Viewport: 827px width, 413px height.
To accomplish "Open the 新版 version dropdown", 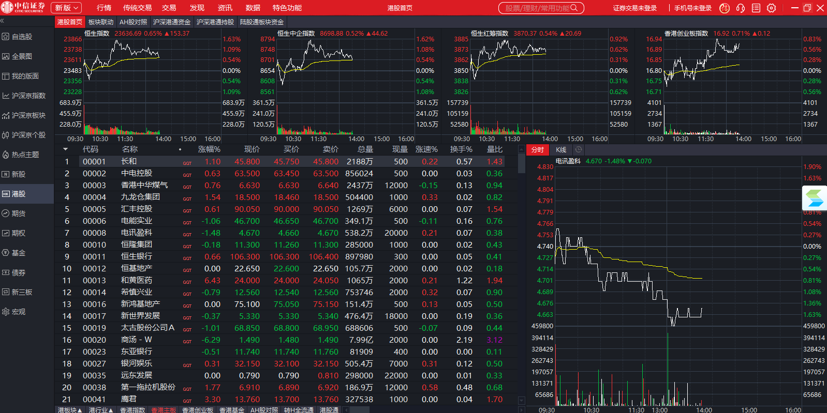I will pyautogui.click(x=68, y=8).
